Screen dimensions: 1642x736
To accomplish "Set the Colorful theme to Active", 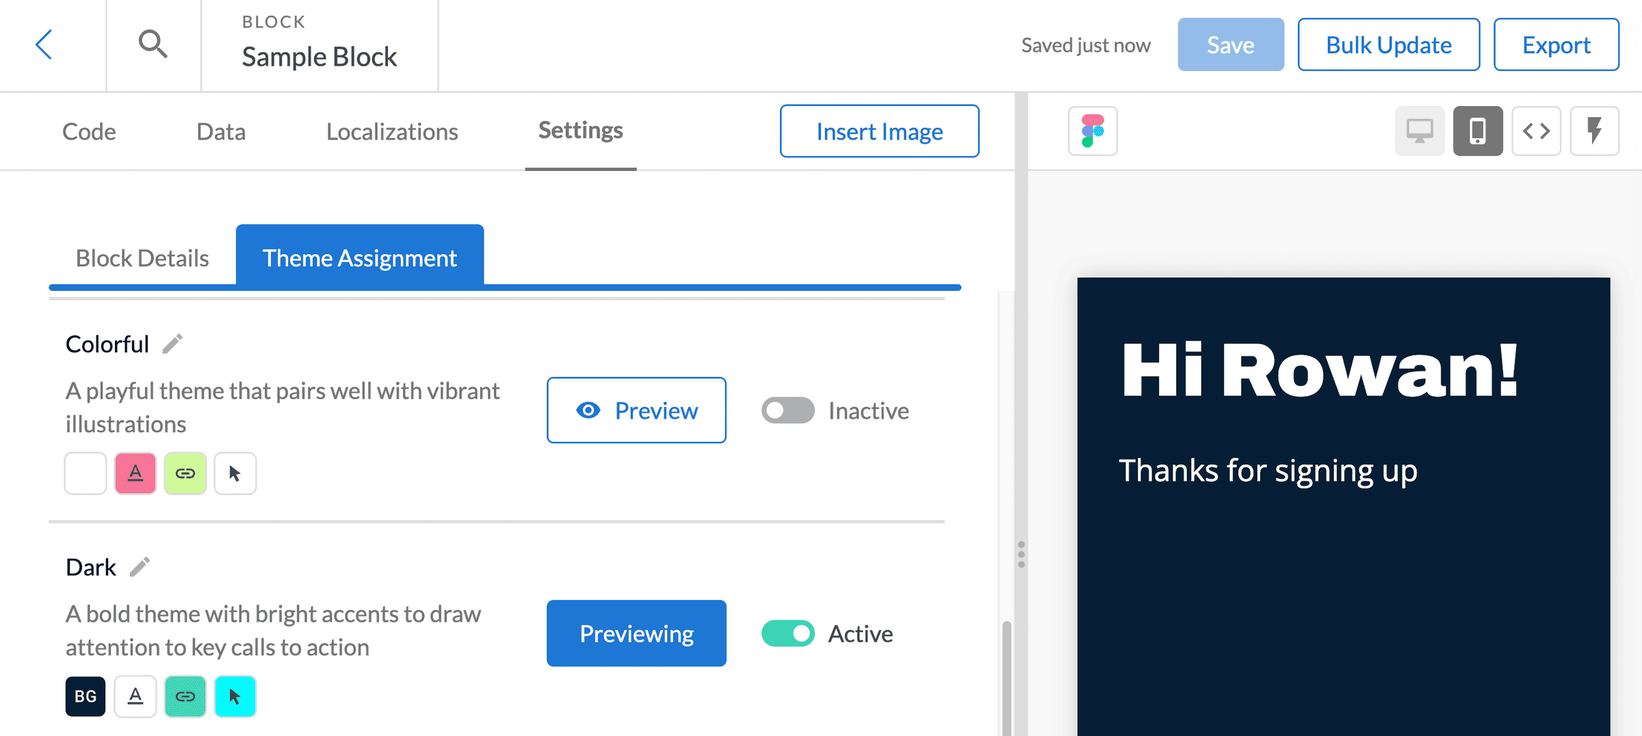I will click(787, 410).
